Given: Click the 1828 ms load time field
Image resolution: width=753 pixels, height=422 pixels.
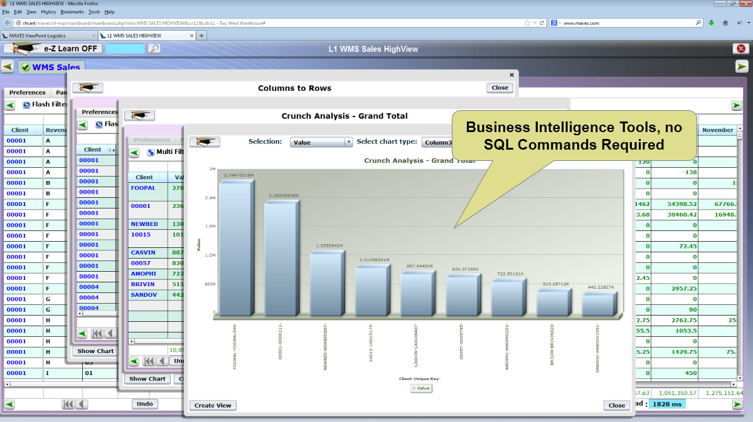Looking at the screenshot, I should point(666,404).
